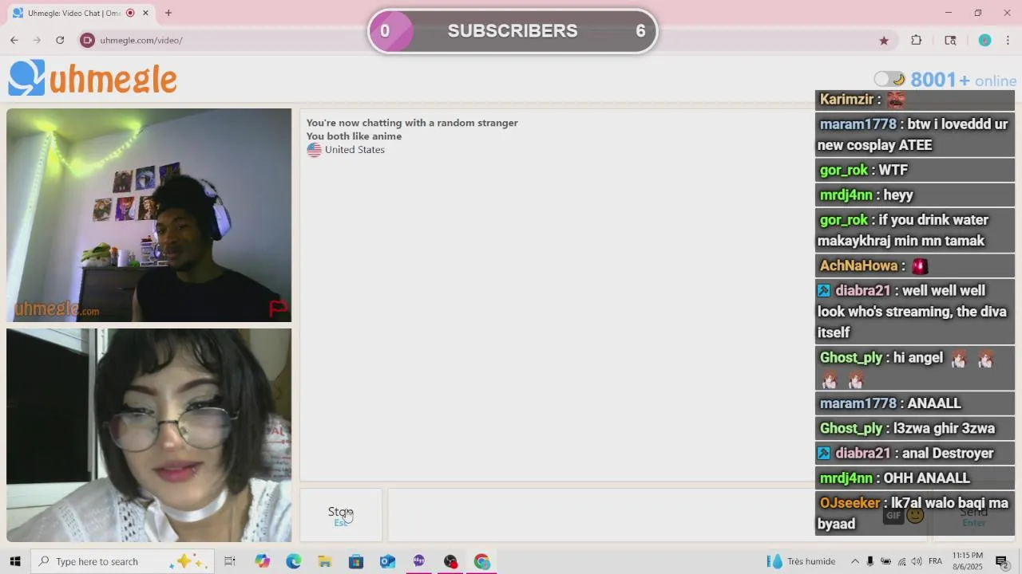Click your own webcam video feed

tap(149, 435)
